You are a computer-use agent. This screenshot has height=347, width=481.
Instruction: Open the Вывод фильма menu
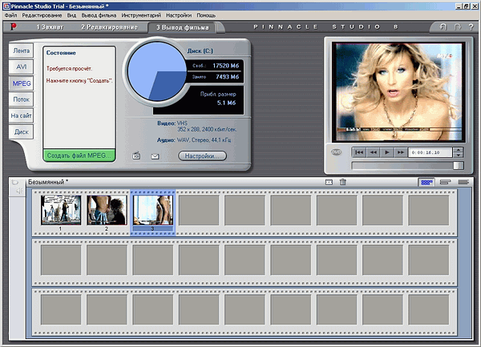click(x=99, y=15)
